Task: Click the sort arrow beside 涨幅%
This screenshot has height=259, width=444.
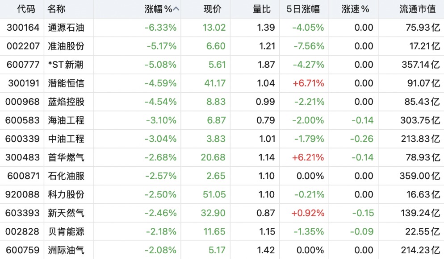Action: (176, 9)
